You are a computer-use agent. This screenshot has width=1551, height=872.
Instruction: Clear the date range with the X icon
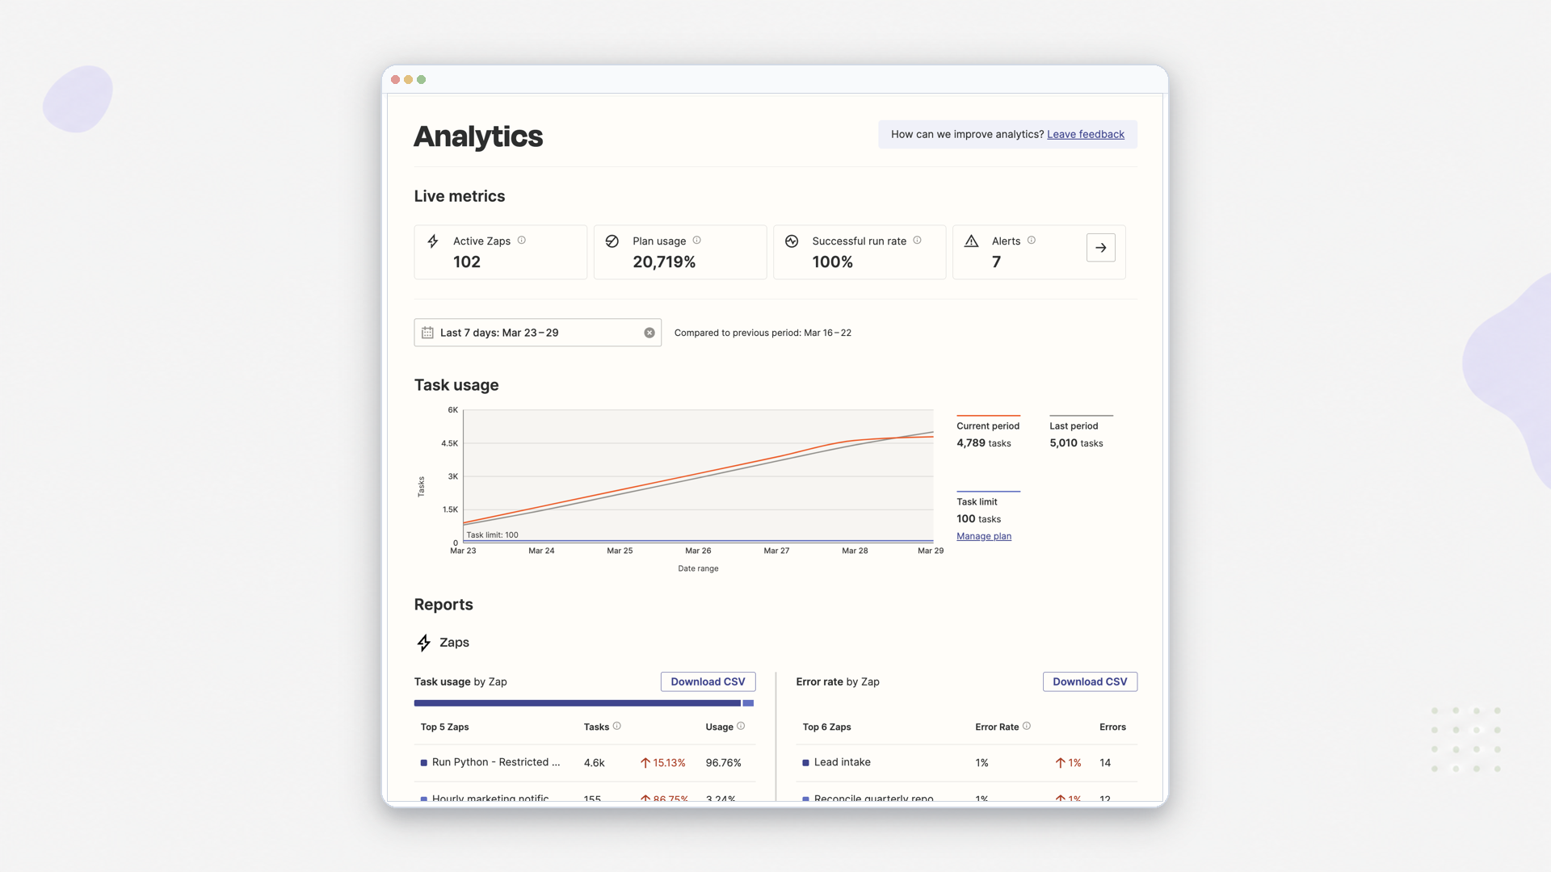point(649,333)
